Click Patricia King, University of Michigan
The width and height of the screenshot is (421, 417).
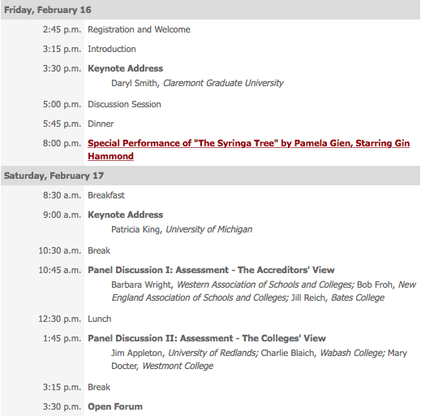tap(182, 229)
